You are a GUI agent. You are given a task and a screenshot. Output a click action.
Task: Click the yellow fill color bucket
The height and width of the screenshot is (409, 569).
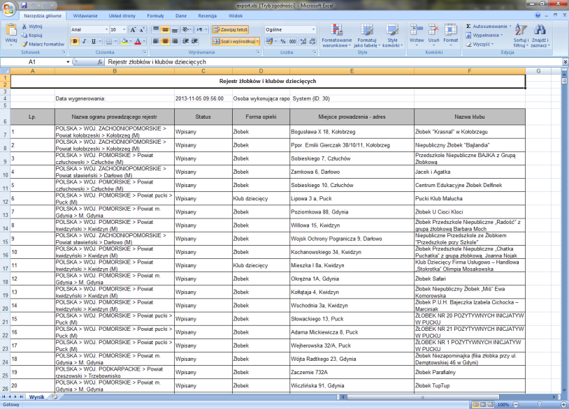click(x=125, y=41)
